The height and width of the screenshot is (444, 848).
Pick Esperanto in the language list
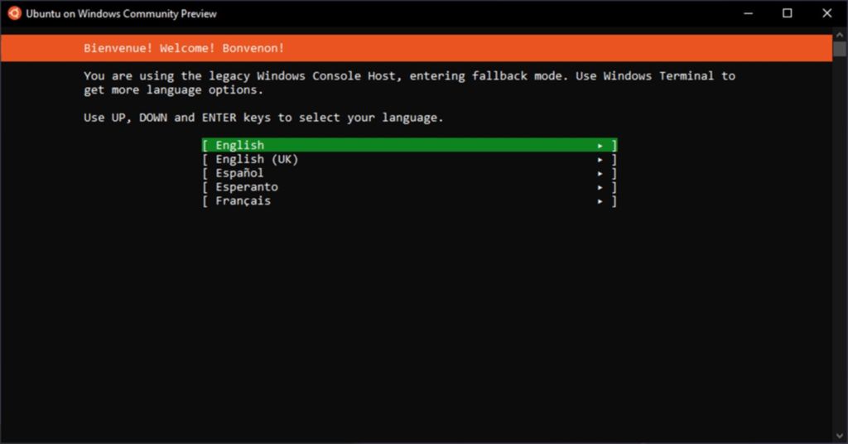point(247,187)
